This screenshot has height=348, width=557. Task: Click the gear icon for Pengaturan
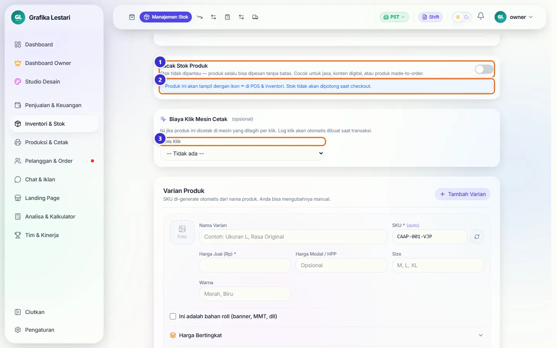18,330
